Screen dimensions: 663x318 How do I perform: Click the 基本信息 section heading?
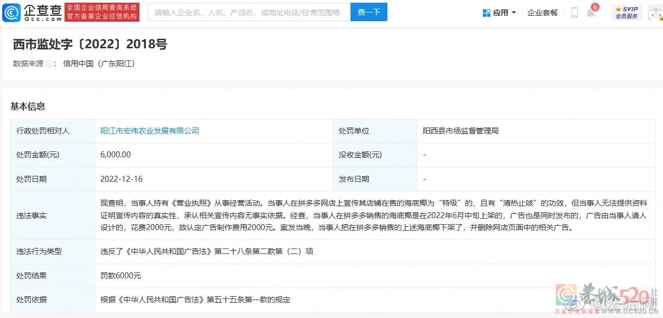point(28,106)
